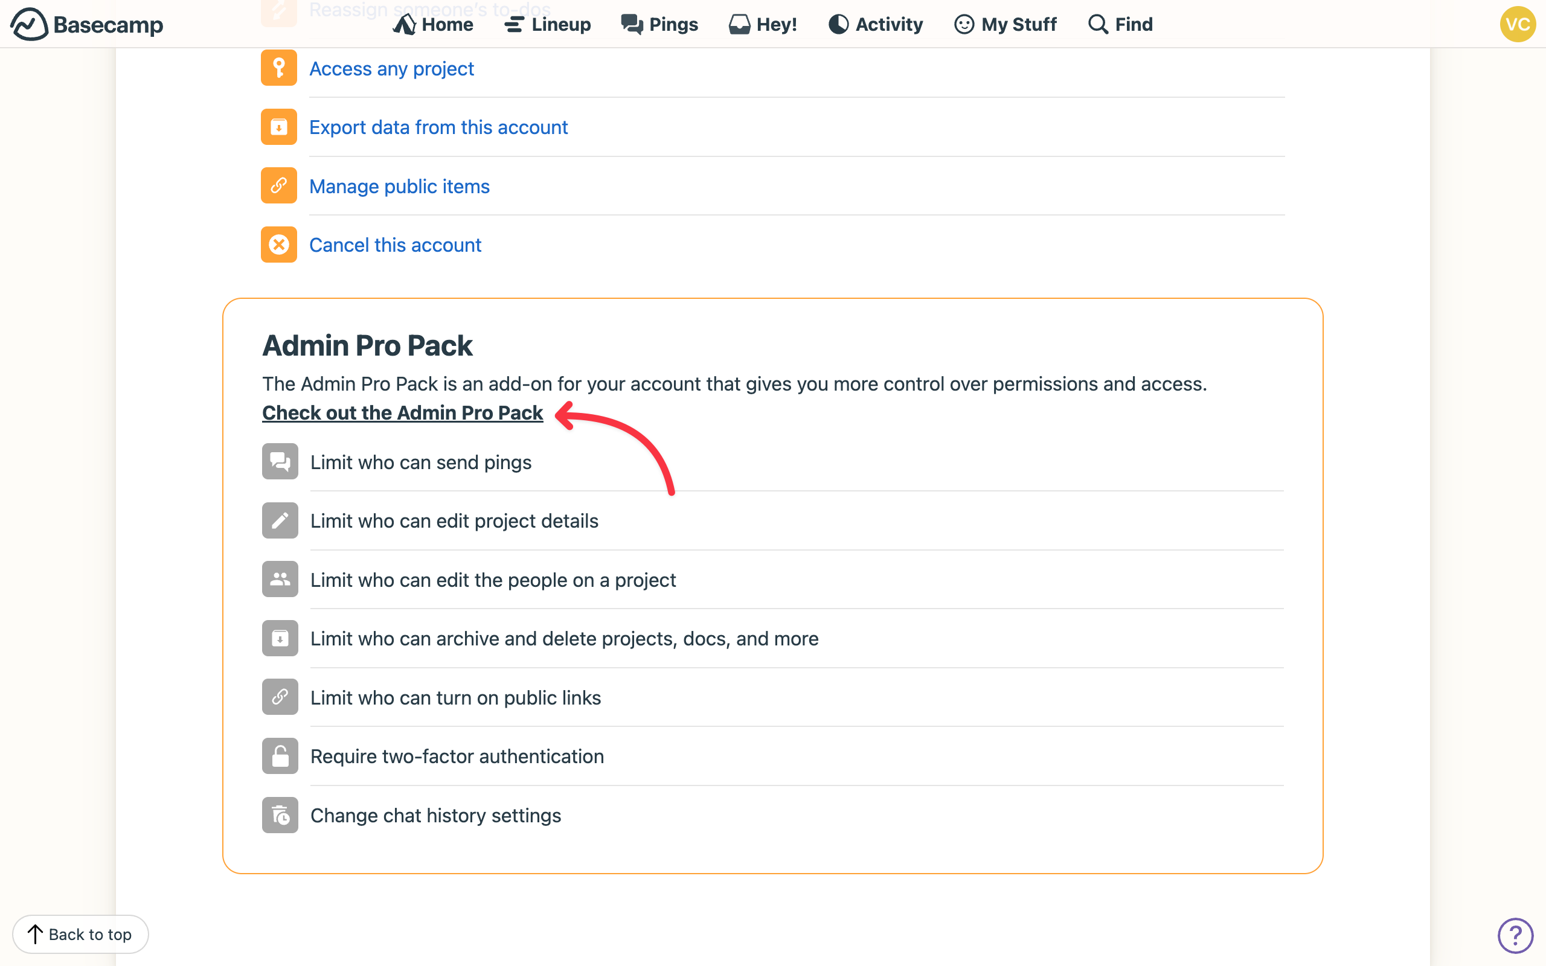Image resolution: width=1546 pixels, height=966 pixels.
Task: Open Find using the magnifier icon
Action: click(1097, 24)
